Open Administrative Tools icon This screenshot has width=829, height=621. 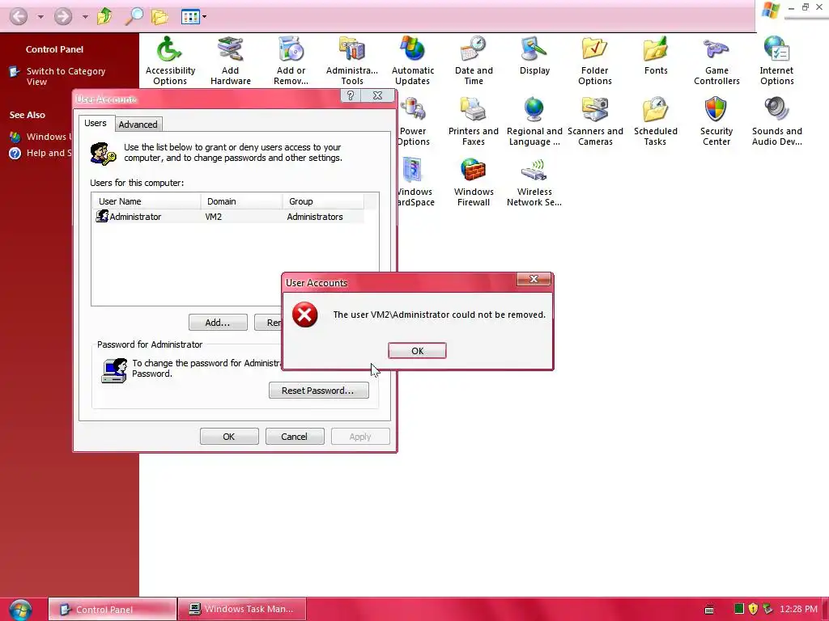pos(351,60)
